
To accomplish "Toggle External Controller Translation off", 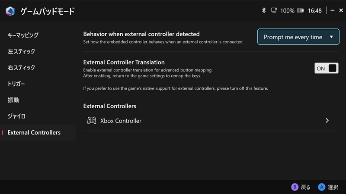I will (326, 68).
